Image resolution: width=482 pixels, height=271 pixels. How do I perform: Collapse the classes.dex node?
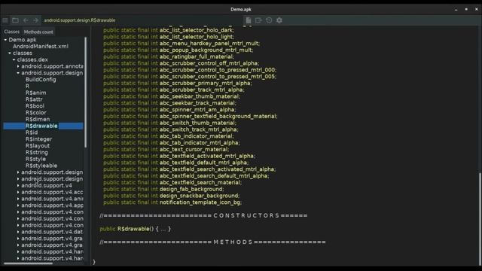(x=14, y=59)
